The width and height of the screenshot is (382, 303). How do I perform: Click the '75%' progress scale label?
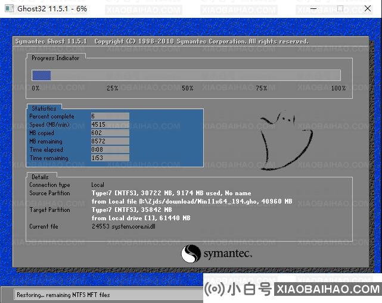(x=262, y=88)
